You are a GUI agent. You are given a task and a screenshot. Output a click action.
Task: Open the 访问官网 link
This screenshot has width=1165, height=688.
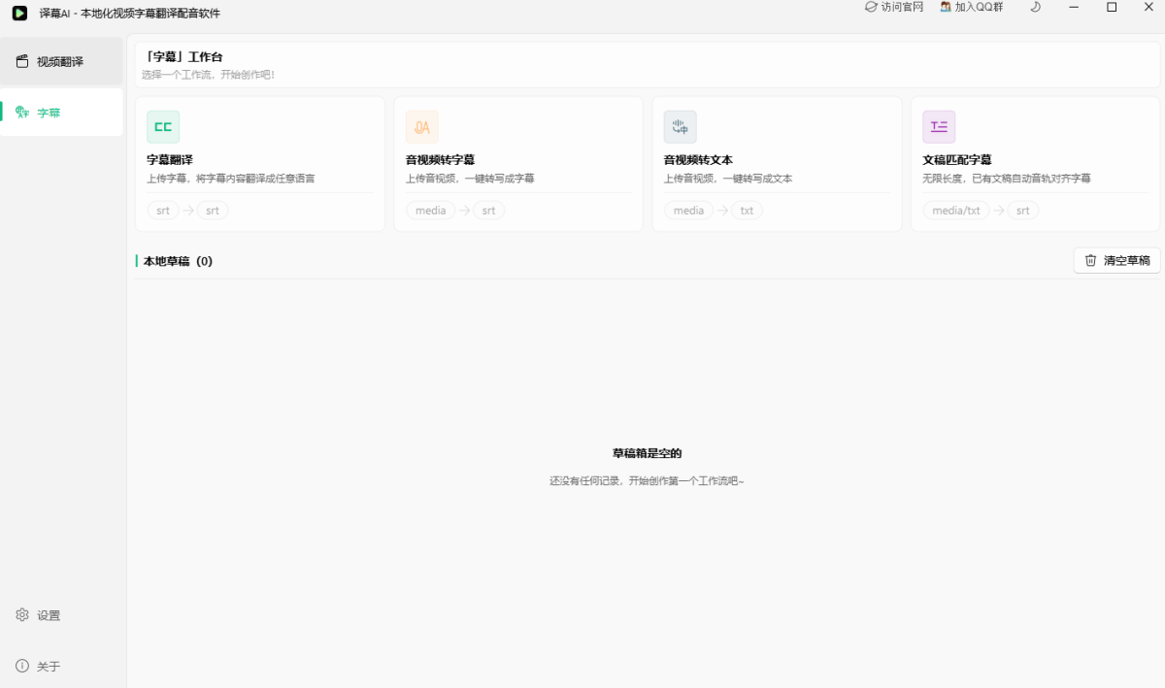[x=894, y=7]
